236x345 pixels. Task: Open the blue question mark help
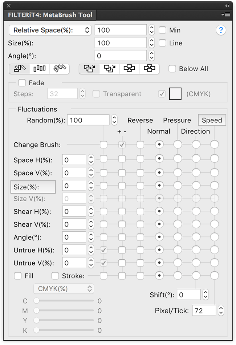point(221,30)
